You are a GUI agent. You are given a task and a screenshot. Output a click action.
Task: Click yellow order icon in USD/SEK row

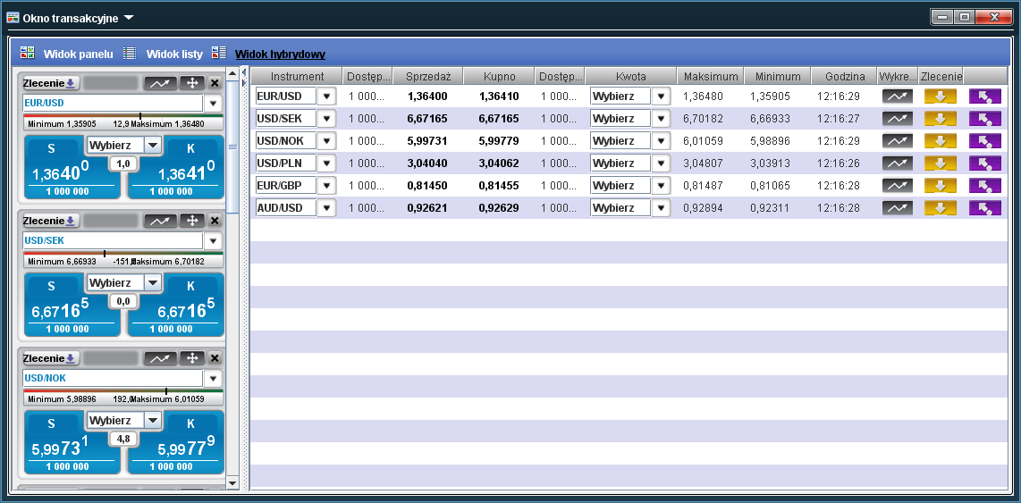click(x=941, y=119)
